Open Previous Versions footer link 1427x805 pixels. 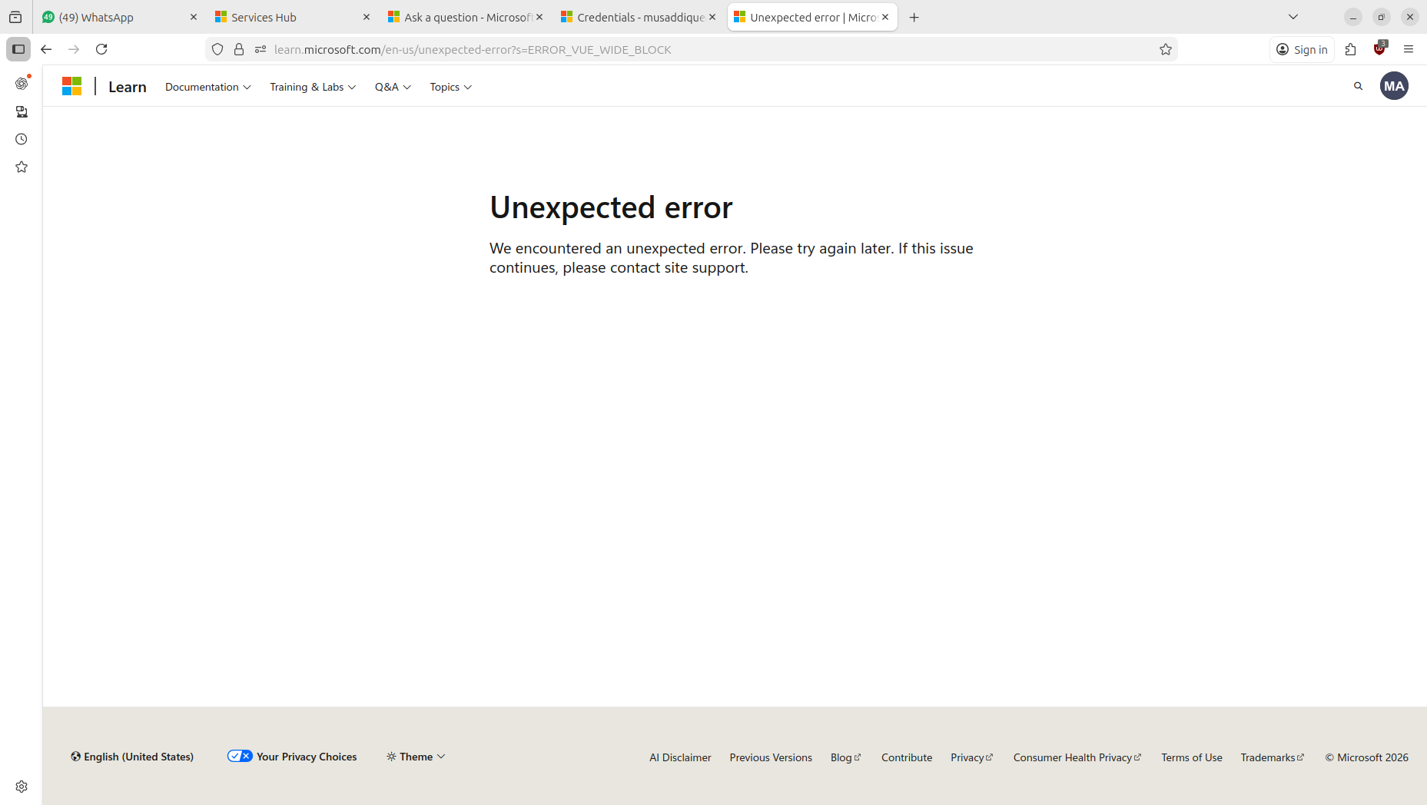click(x=771, y=757)
